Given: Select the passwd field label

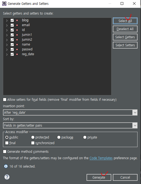Looking at the screenshot, I should point(27,49).
